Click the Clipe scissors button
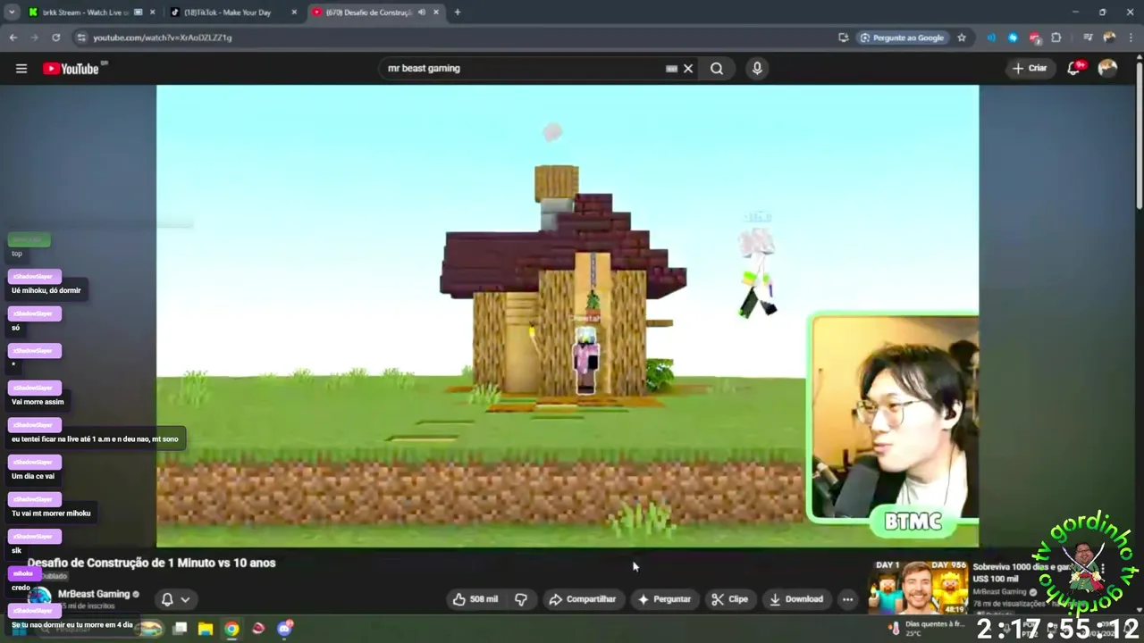The image size is (1144, 643). [x=729, y=599]
